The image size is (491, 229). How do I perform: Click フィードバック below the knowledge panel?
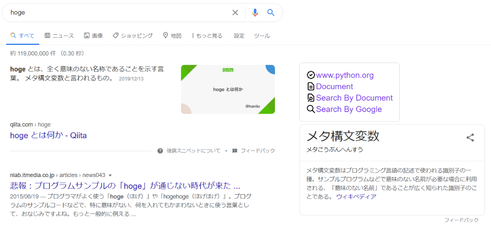462,220
